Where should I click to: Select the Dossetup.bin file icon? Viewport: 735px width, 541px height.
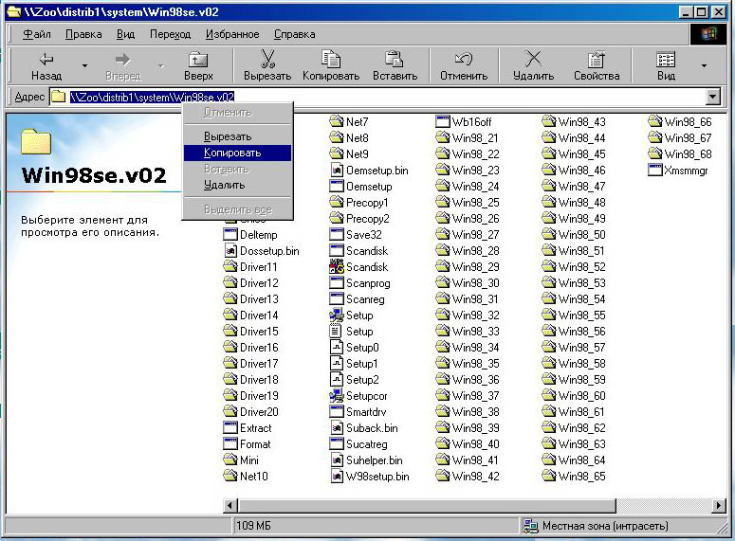pos(230,250)
